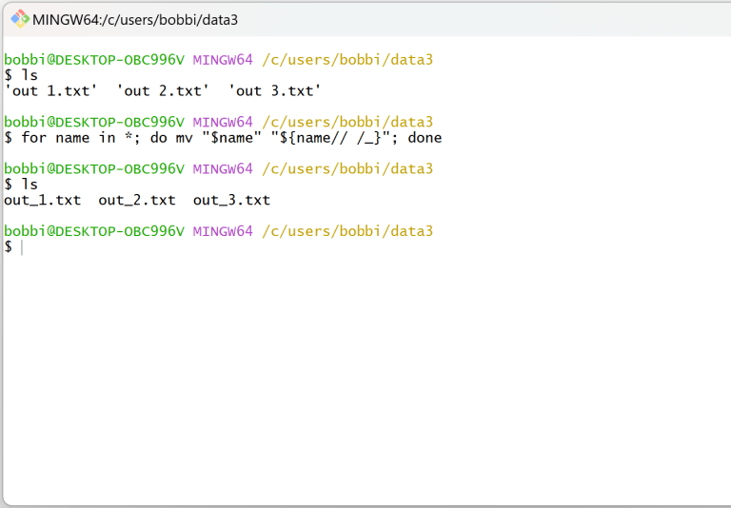This screenshot has width=731, height=508.
Task: Click the empty prompt with cursor
Action: click(x=13, y=247)
